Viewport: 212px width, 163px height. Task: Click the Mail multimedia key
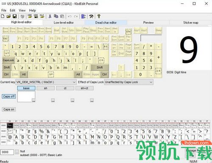click(56, 30)
